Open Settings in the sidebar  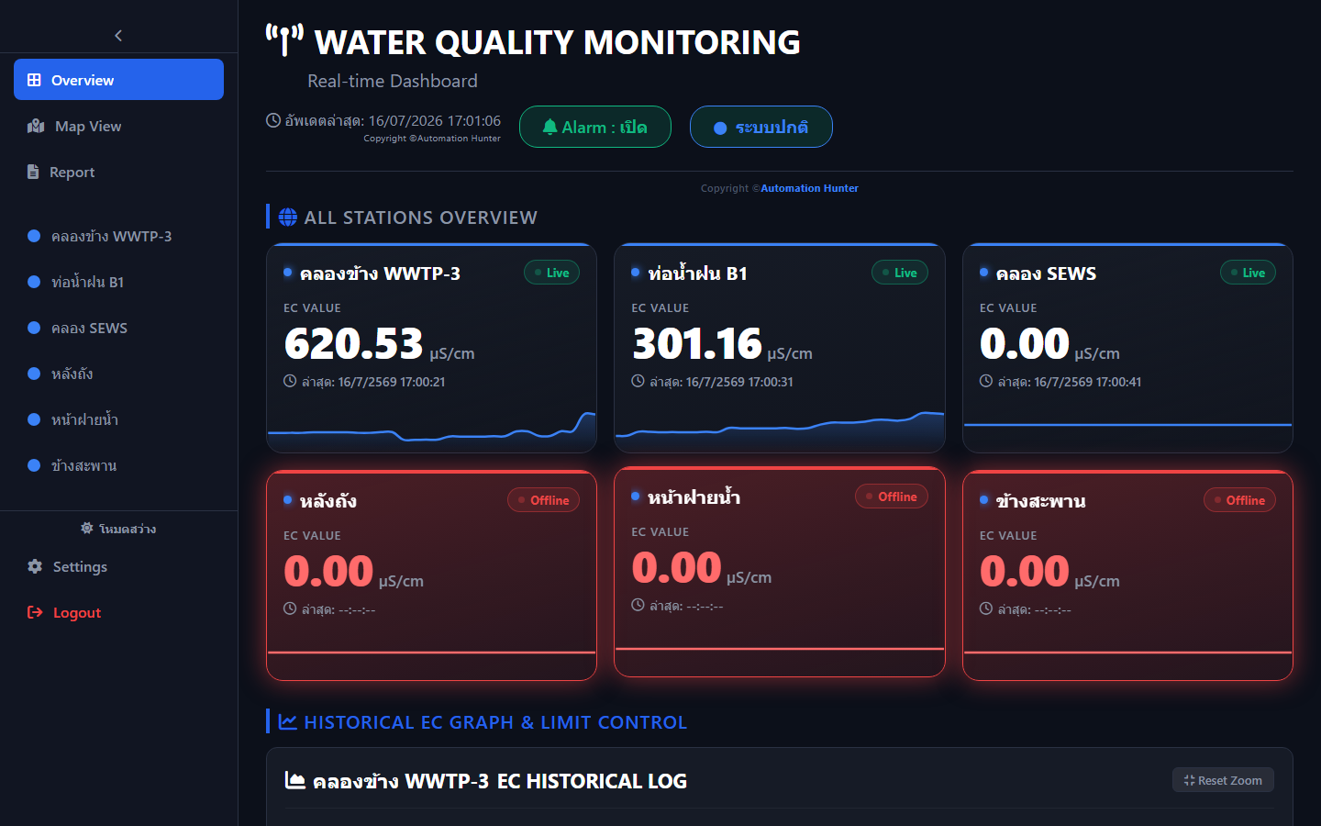(118, 566)
